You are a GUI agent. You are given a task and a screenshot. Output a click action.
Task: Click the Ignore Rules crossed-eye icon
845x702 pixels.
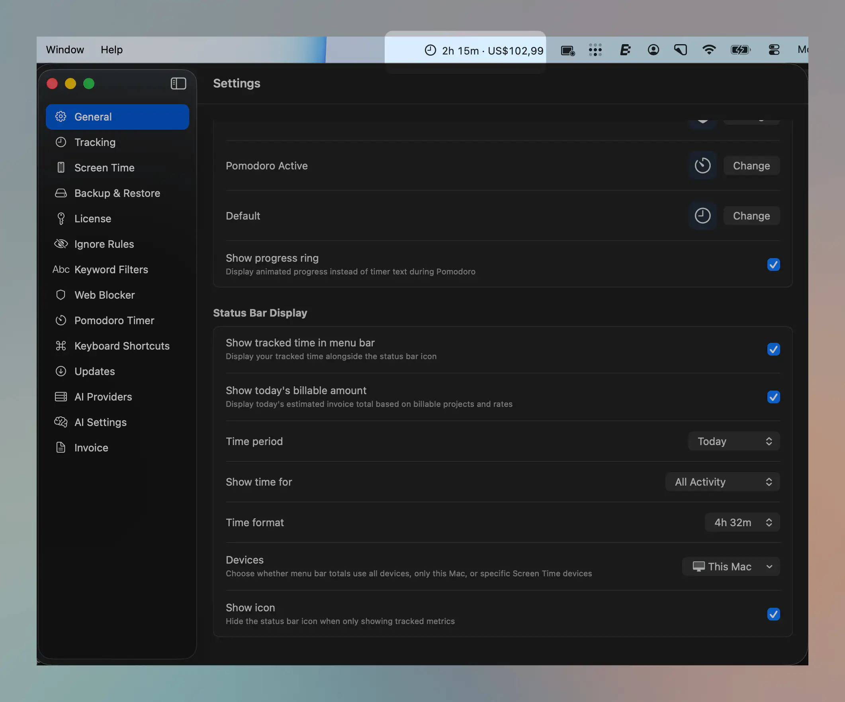point(61,244)
